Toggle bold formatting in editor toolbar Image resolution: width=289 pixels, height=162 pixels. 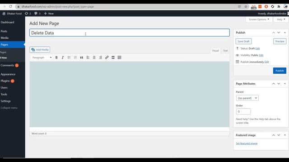pos(56,58)
